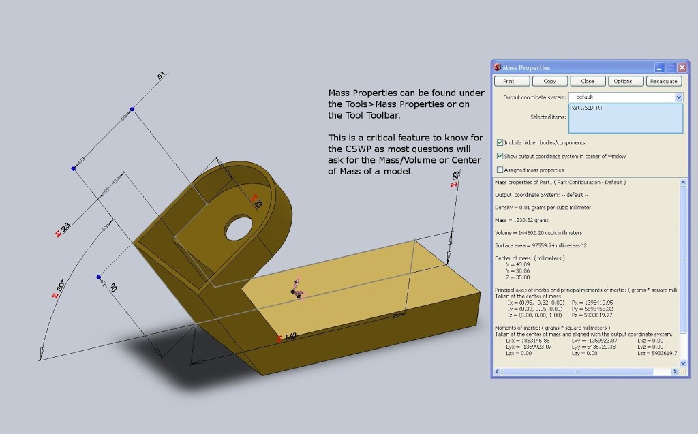
Task: Click the 'Lxx = 1853145.88' value
Action: (x=528, y=341)
